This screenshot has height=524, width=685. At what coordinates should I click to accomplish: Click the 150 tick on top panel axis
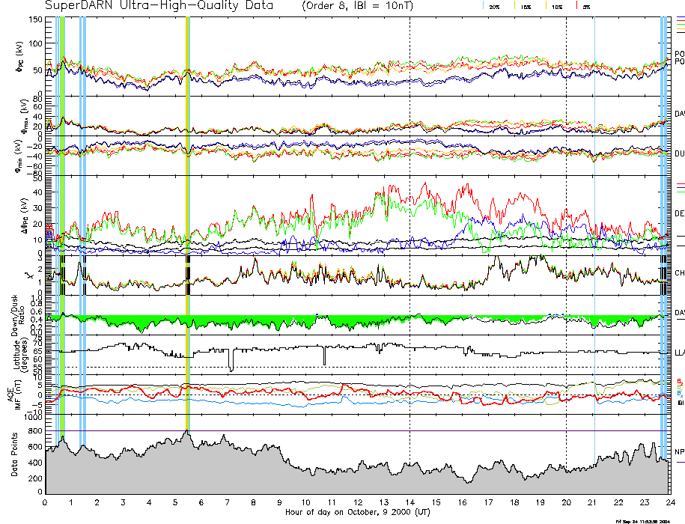[x=34, y=19]
